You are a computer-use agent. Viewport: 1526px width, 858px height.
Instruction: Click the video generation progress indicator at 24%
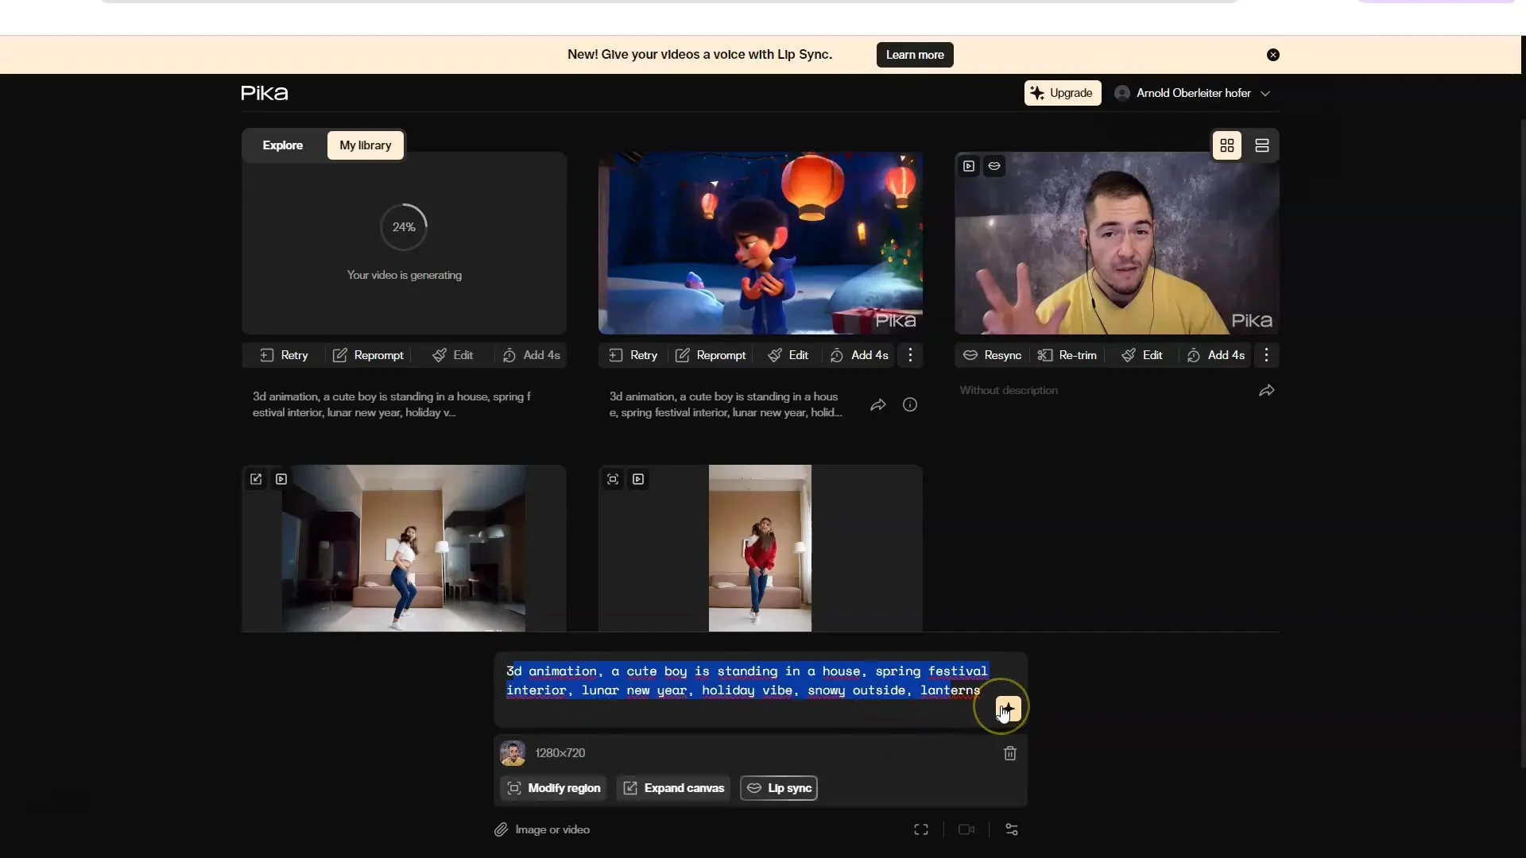click(x=404, y=227)
